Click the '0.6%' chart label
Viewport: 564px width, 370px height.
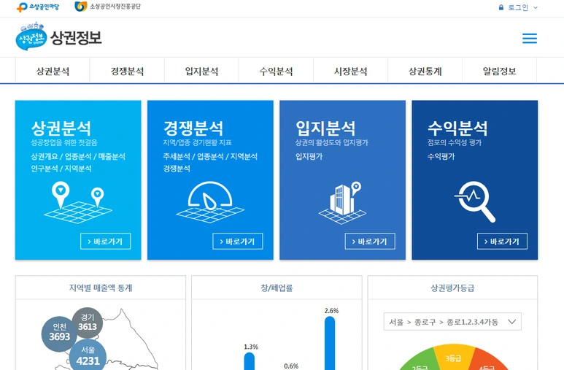coord(291,366)
